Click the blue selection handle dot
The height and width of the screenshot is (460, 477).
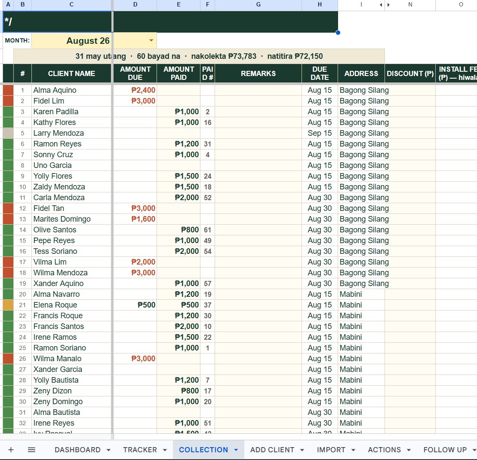338,33
